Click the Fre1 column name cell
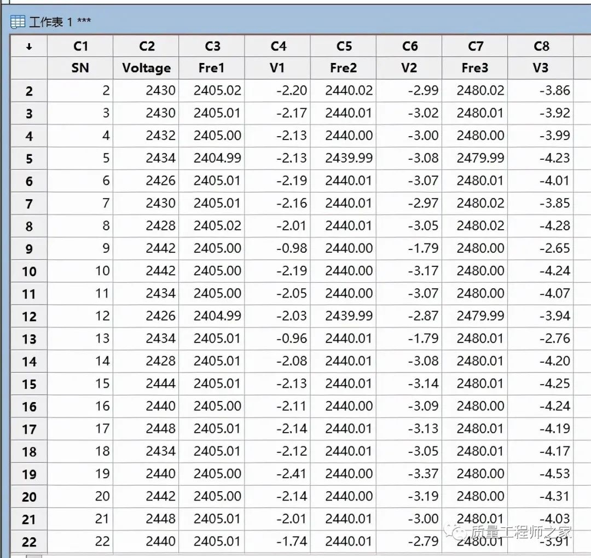The width and height of the screenshot is (591, 558). click(212, 68)
